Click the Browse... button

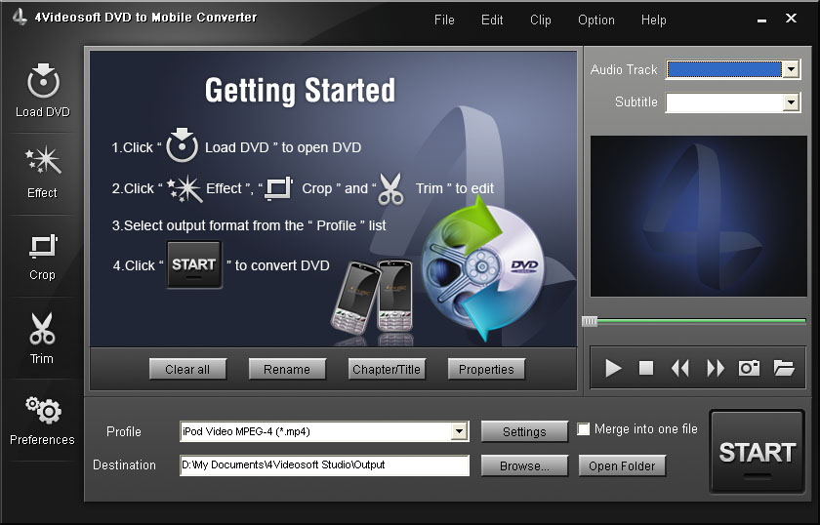524,466
